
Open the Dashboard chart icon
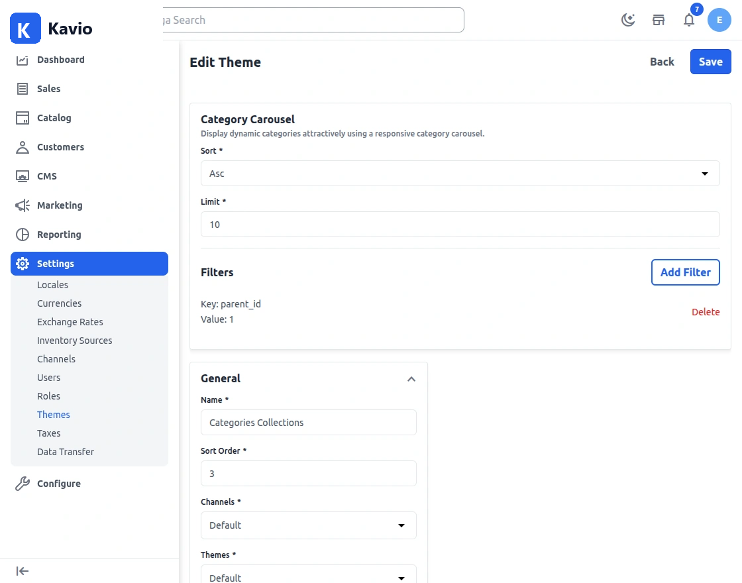point(23,60)
